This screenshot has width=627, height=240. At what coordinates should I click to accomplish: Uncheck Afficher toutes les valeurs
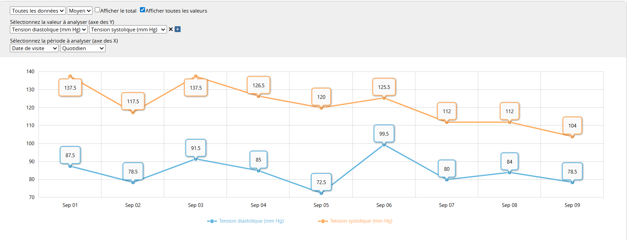pyautogui.click(x=143, y=10)
